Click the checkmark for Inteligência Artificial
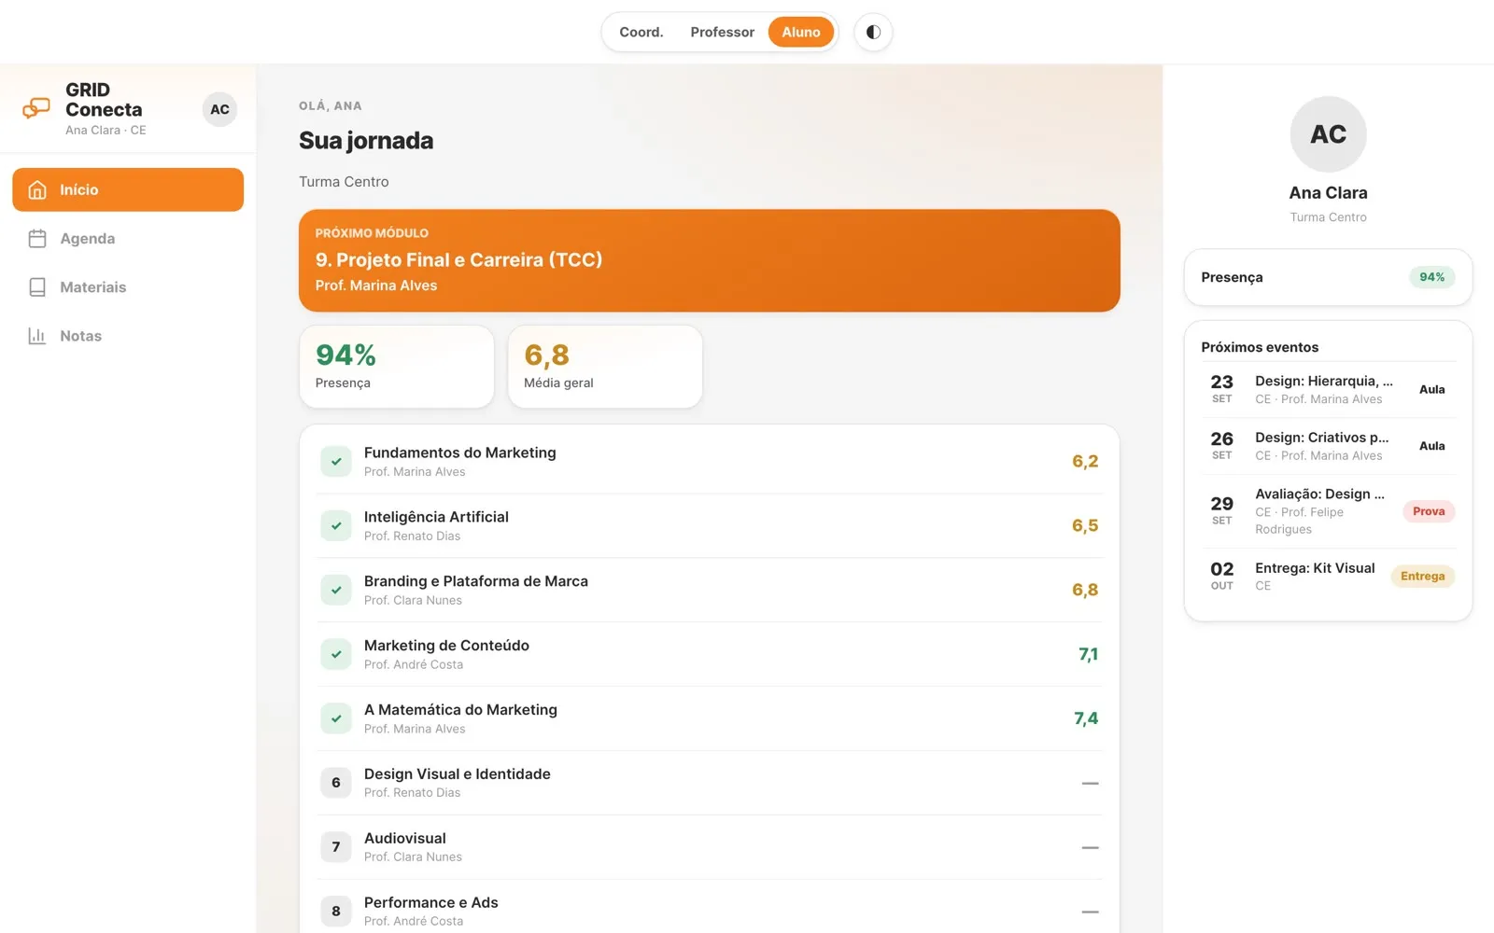This screenshot has height=933, width=1494. 336,525
